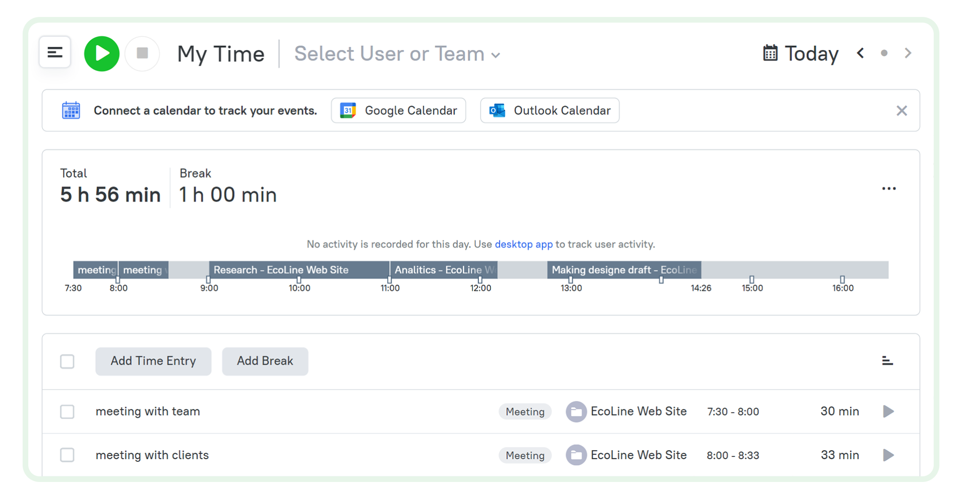The height and width of the screenshot is (498, 962).
Task: Go to the previous day arrow
Action: (860, 53)
